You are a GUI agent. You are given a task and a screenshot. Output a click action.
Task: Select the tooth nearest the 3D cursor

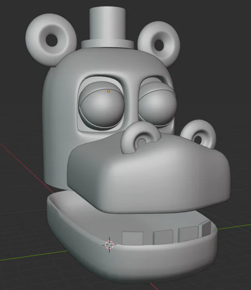point(132,238)
